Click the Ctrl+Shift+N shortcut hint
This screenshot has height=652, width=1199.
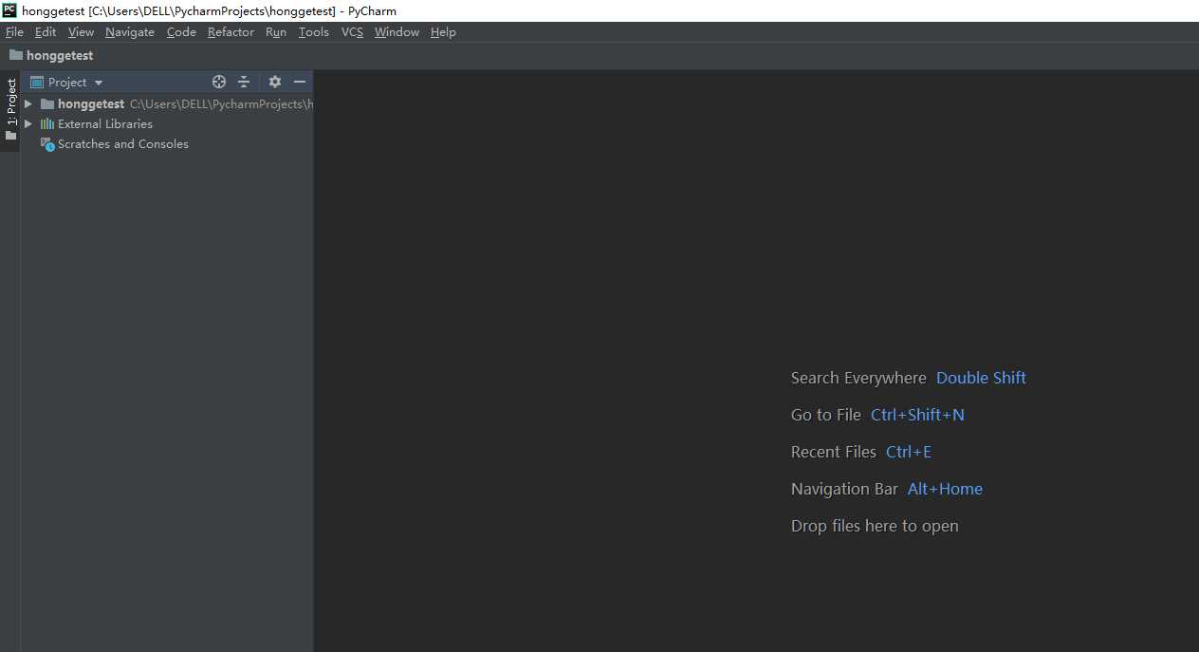(917, 415)
